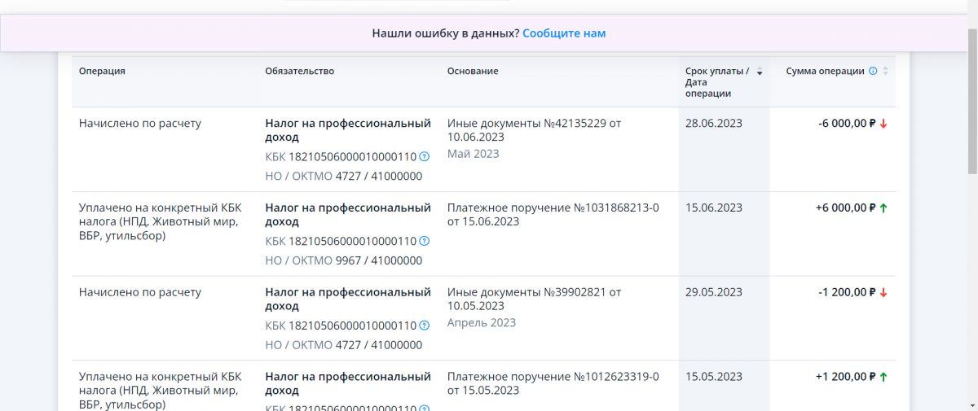Click the Операция column header
This screenshot has width=978, height=411.
pyautogui.click(x=102, y=72)
